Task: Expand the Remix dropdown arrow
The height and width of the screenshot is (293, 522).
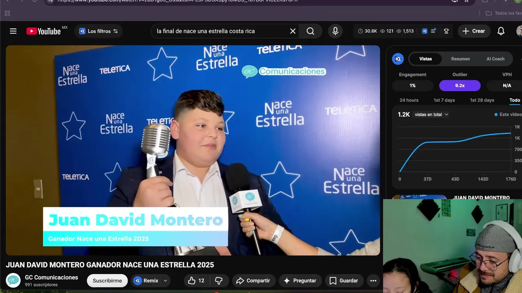Action: click(165, 281)
